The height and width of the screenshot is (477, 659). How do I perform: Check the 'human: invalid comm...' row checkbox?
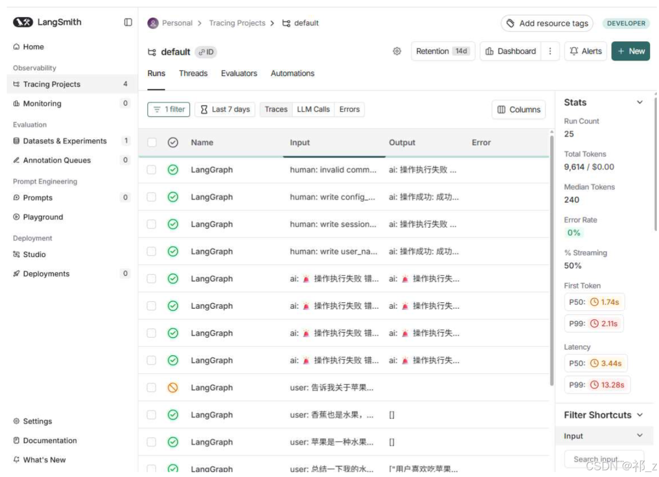[x=151, y=170]
